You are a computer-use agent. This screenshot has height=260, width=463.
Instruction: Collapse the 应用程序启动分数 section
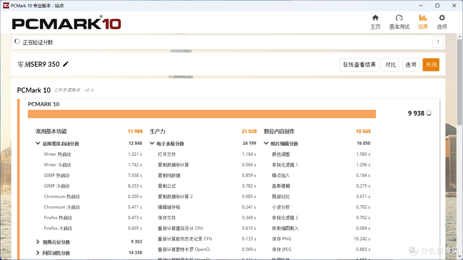(x=38, y=143)
